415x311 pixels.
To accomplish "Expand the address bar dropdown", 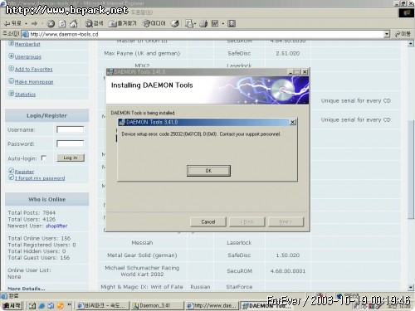I will click(387, 34).
